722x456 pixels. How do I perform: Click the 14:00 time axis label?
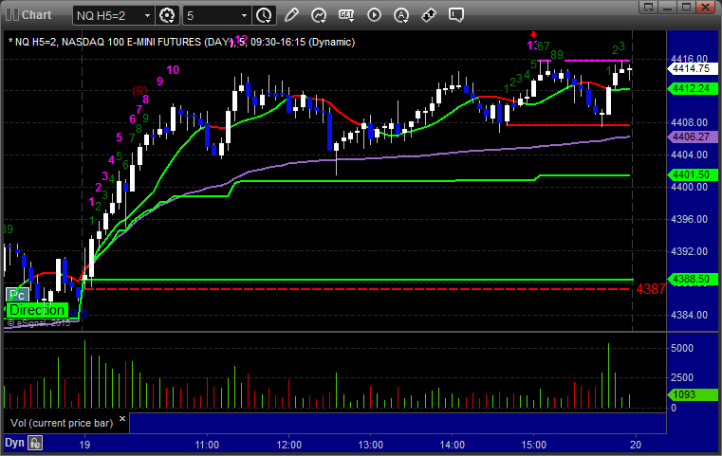point(452,445)
